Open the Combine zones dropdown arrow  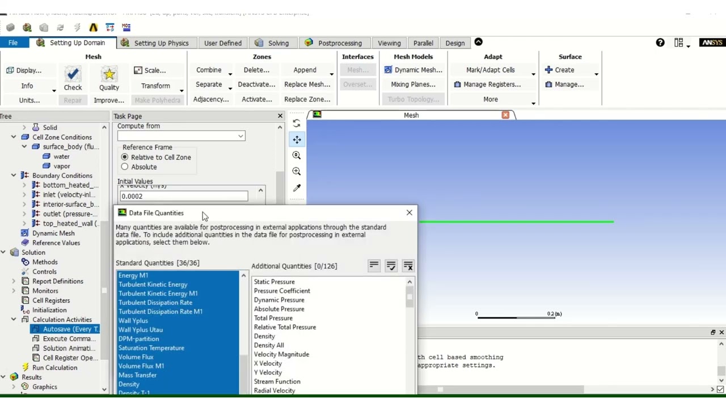point(230,74)
